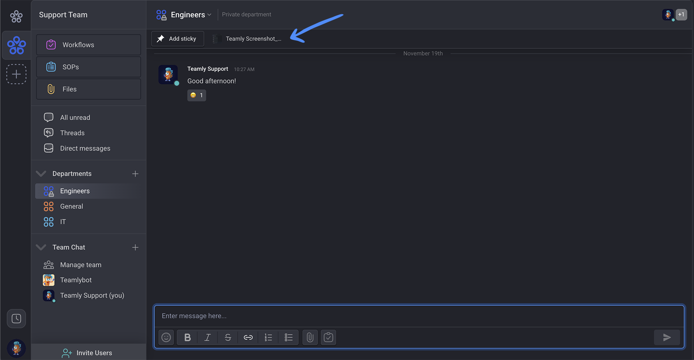Image resolution: width=694 pixels, height=360 pixels.
Task: Click Teamly Support avatar in the message
Action: pyautogui.click(x=168, y=75)
